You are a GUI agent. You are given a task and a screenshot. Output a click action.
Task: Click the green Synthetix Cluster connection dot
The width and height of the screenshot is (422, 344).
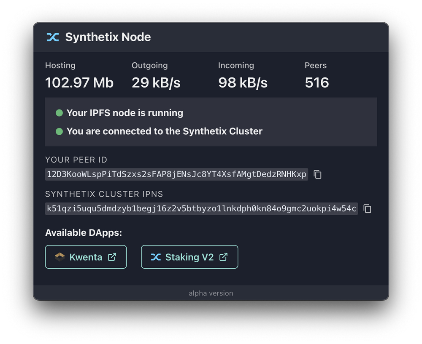tap(59, 131)
